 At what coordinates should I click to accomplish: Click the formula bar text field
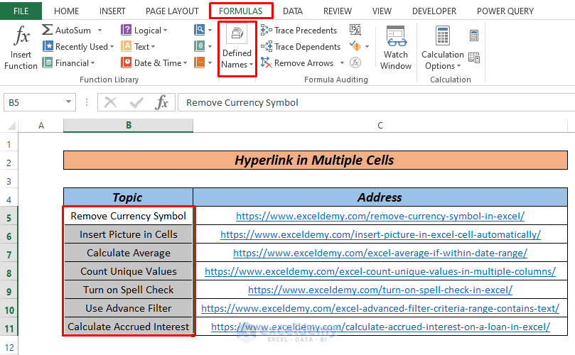click(376, 102)
